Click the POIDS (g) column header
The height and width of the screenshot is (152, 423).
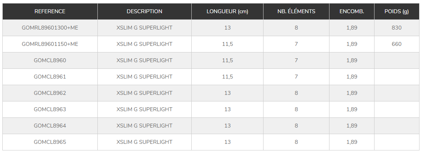397,11
